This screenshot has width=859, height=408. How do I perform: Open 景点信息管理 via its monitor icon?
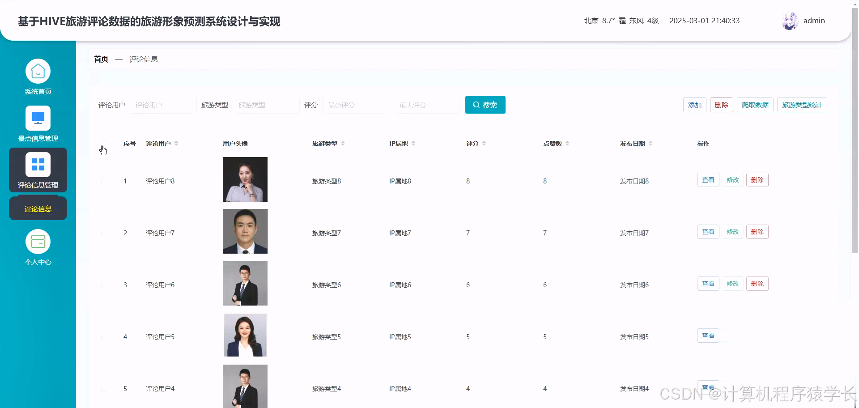click(38, 118)
